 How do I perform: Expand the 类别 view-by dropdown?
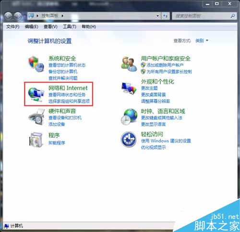tap(202, 40)
